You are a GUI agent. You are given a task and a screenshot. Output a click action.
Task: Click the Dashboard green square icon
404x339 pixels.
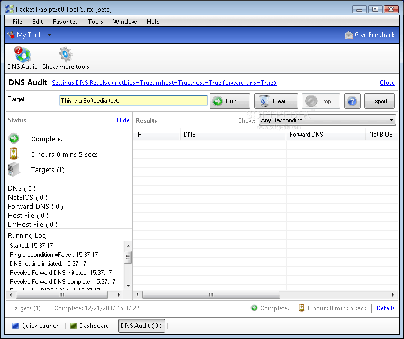74,326
